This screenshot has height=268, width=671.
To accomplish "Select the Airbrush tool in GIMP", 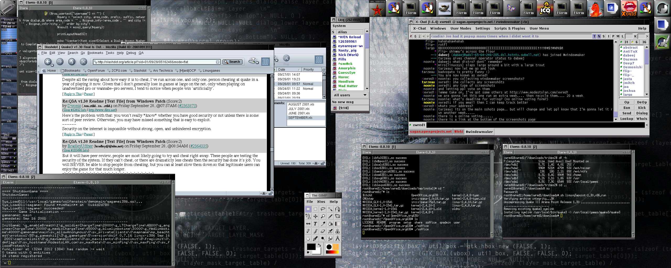I will point(330,231).
